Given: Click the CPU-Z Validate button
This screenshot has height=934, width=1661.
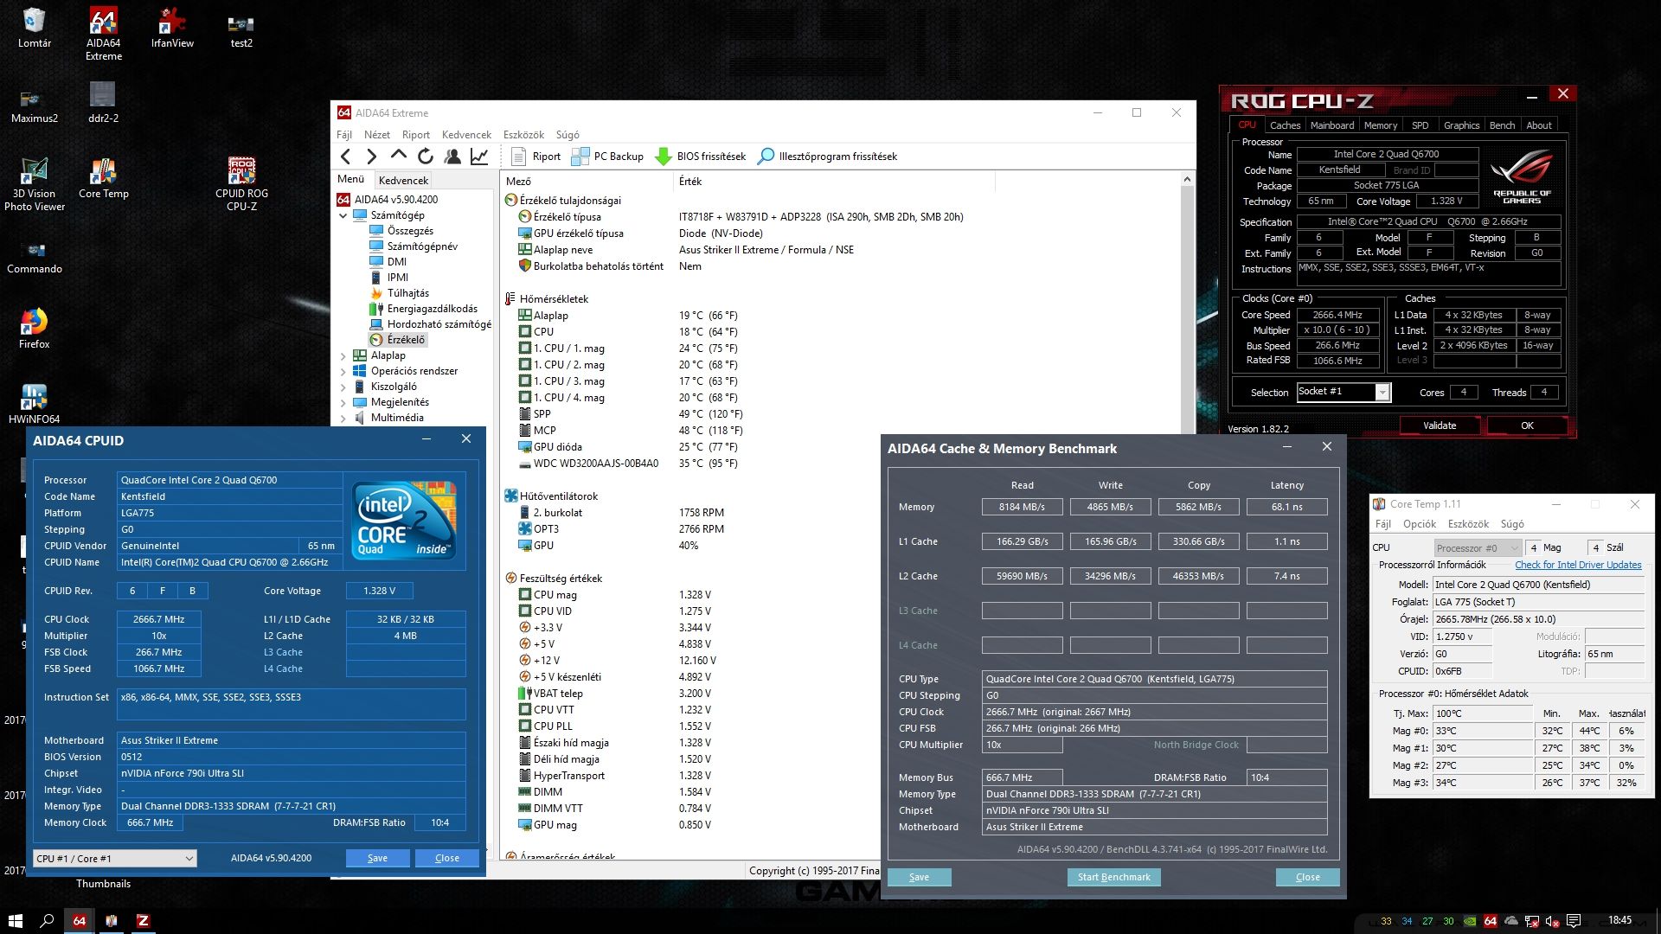Looking at the screenshot, I should (1440, 425).
